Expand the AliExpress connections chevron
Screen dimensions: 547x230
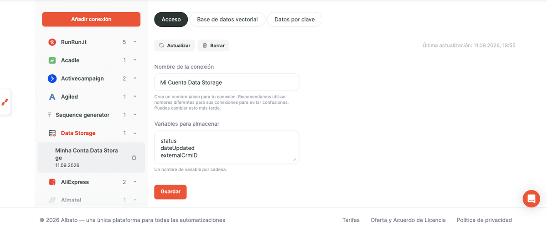[134, 182]
